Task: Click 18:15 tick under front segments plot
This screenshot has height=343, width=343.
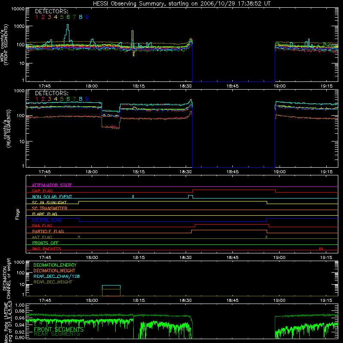Action: coord(138,86)
